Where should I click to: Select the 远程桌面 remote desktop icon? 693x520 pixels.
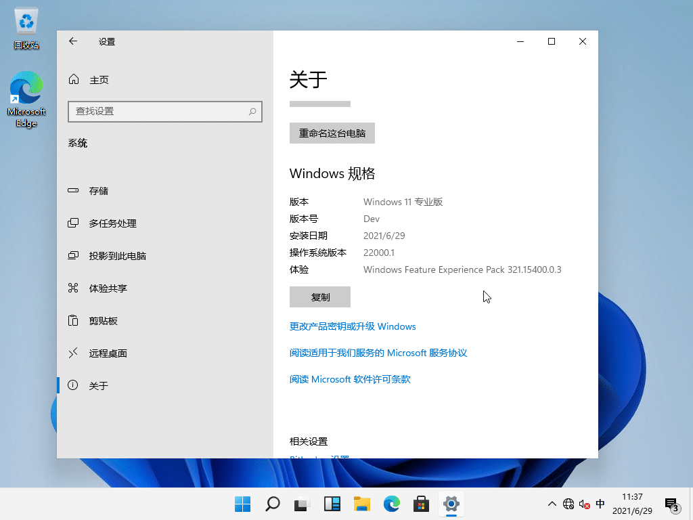(73, 353)
